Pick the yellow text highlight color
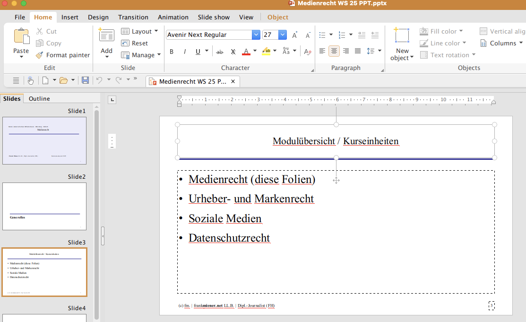The height and width of the screenshot is (322, 526). (267, 52)
